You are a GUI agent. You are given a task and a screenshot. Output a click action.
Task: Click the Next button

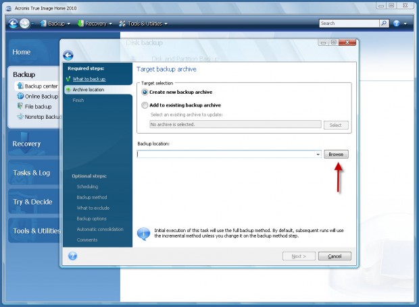point(299,256)
